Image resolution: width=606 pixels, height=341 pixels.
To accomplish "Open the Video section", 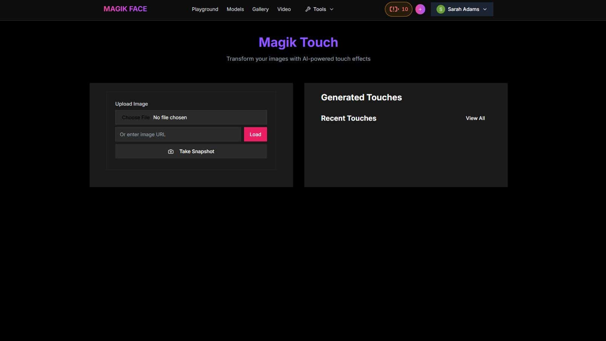I will 284,9.
